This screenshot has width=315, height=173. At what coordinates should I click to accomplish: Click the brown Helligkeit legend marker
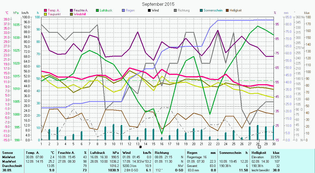tap(227, 10)
